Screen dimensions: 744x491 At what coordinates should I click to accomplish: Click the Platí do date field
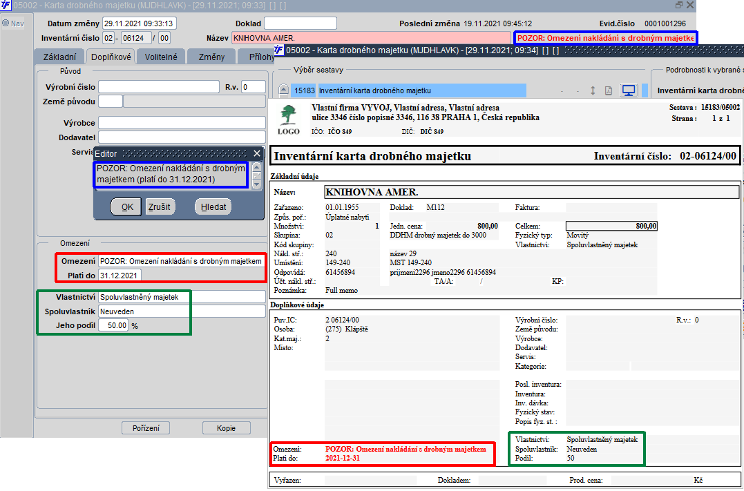120,275
